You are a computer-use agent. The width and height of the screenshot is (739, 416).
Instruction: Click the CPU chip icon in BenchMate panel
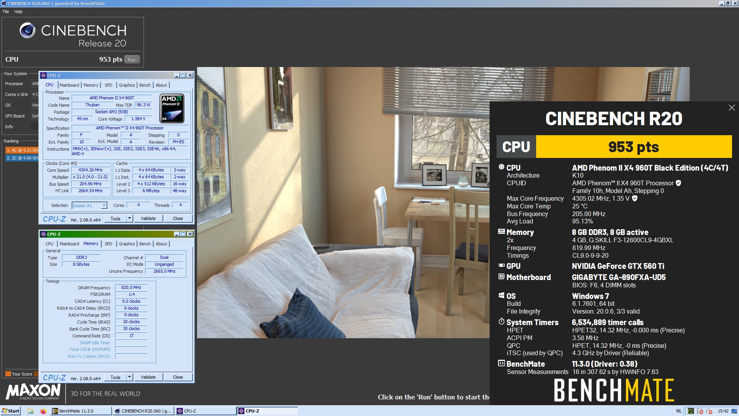coord(501,167)
